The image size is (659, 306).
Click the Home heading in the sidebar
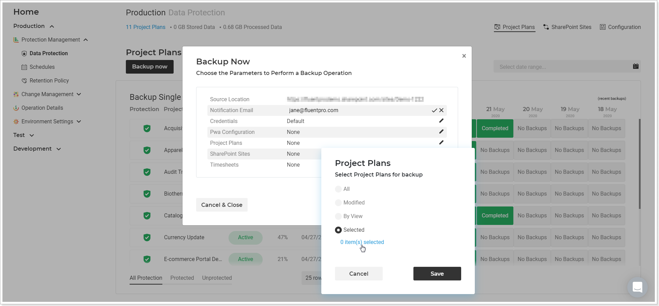[x=26, y=12]
